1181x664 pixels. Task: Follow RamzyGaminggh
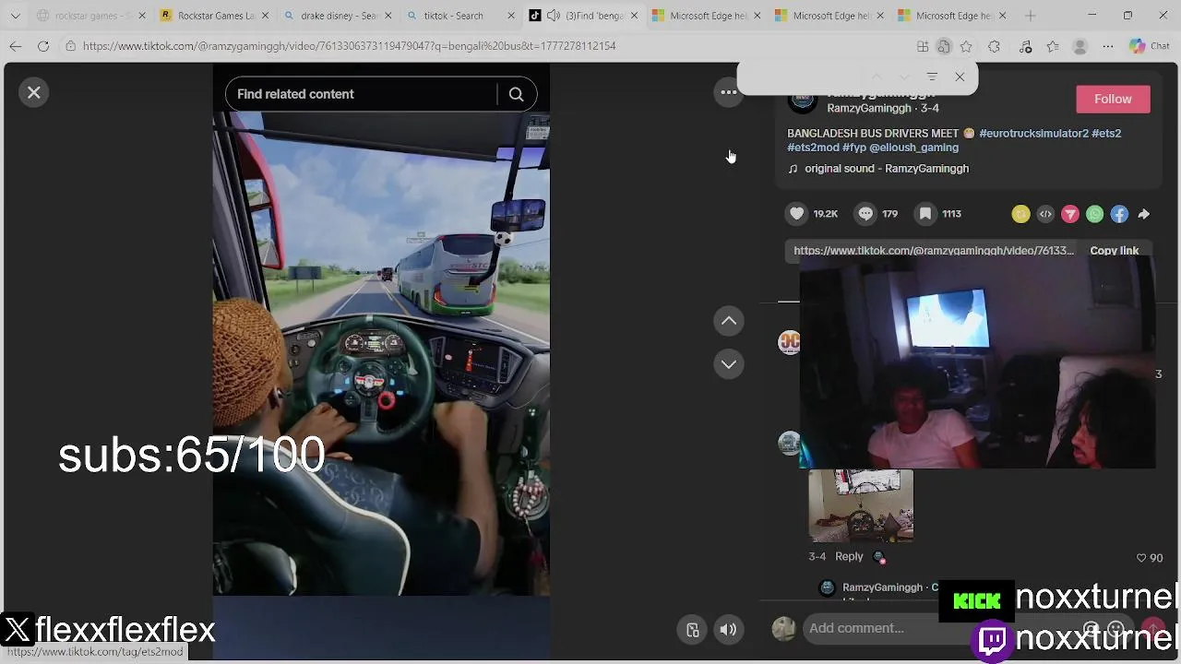coord(1113,99)
